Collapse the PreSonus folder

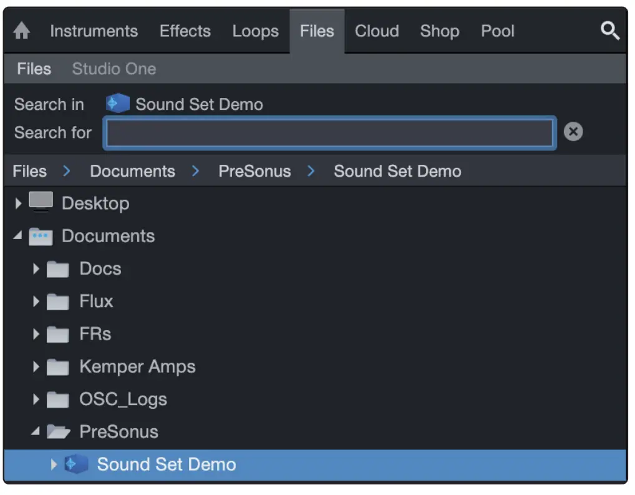(x=36, y=432)
